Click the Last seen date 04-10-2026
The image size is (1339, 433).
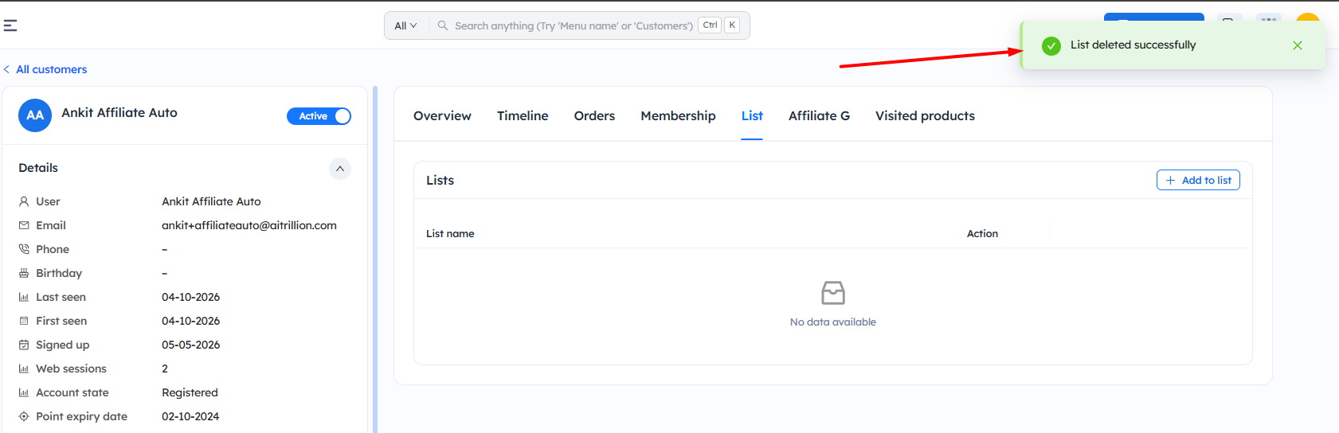[x=191, y=297]
